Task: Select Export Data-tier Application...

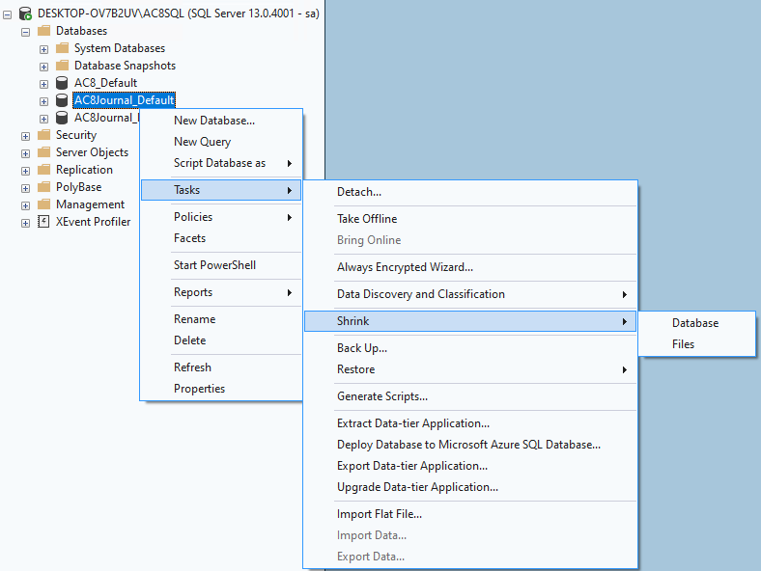Action: tap(469, 466)
